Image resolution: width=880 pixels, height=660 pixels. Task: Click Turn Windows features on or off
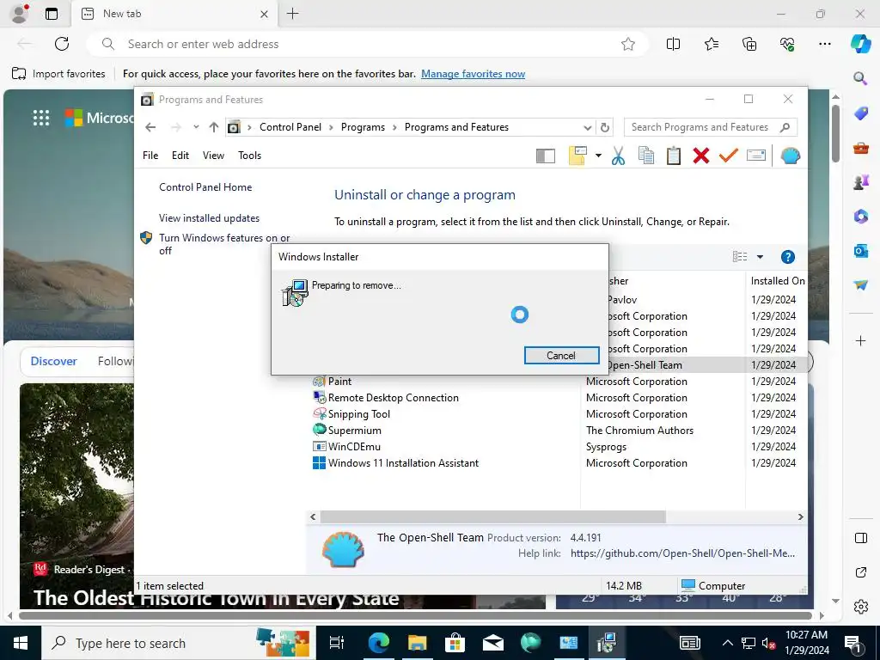pyautogui.click(x=224, y=244)
